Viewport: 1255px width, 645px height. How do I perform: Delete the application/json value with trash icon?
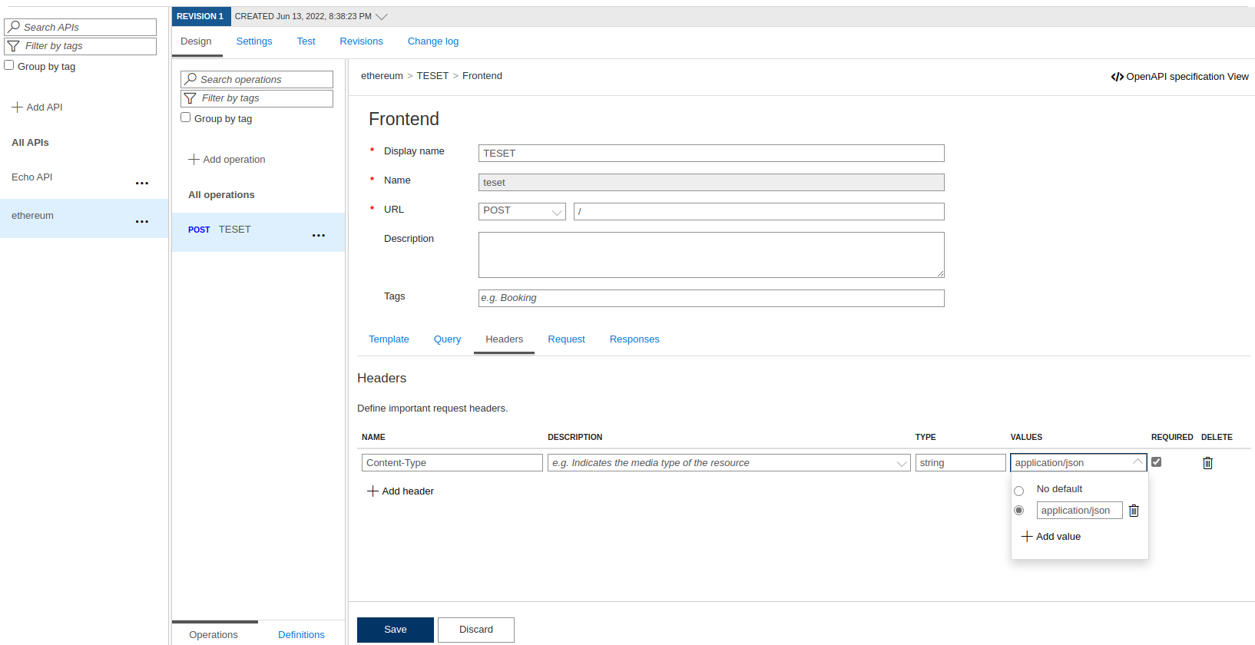pyautogui.click(x=1134, y=511)
